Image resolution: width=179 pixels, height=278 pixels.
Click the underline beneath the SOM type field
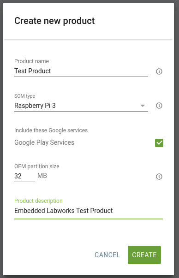(81, 111)
